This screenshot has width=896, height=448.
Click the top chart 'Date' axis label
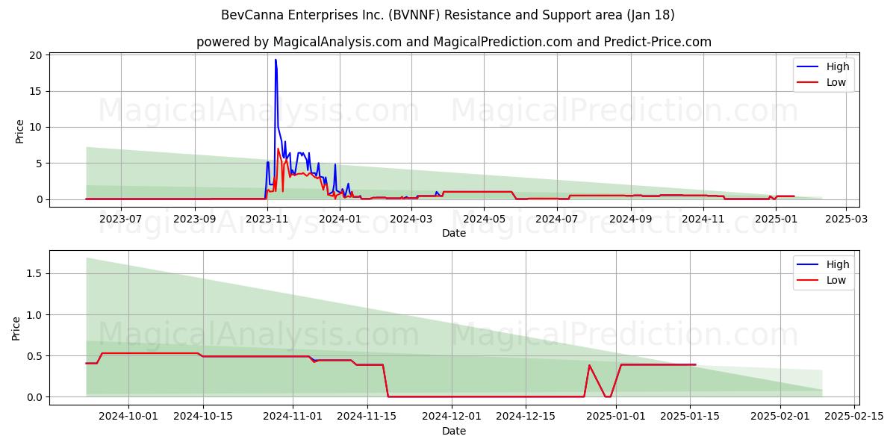tap(454, 233)
